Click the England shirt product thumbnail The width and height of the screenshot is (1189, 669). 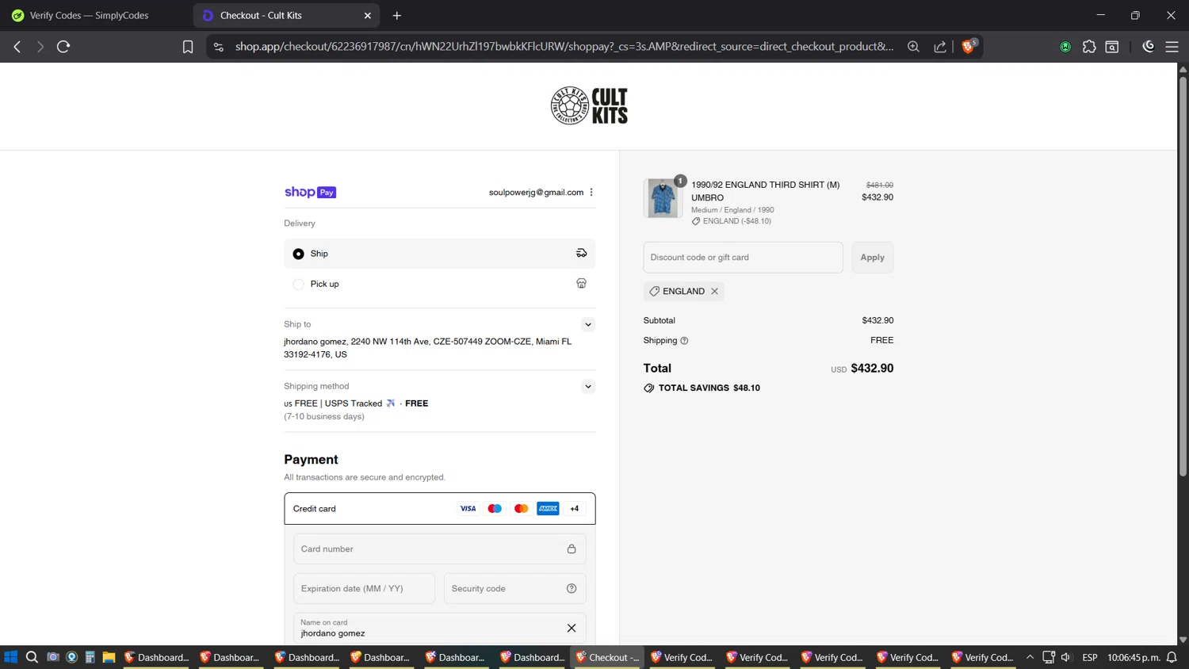pyautogui.click(x=663, y=198)
